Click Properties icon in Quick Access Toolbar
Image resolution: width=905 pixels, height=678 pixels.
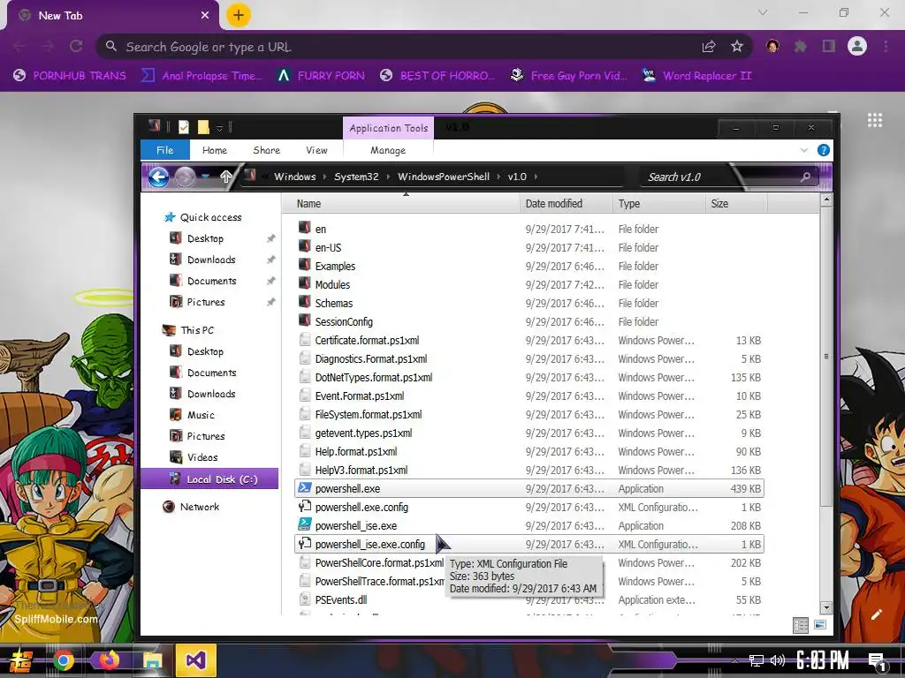[184, 127]
